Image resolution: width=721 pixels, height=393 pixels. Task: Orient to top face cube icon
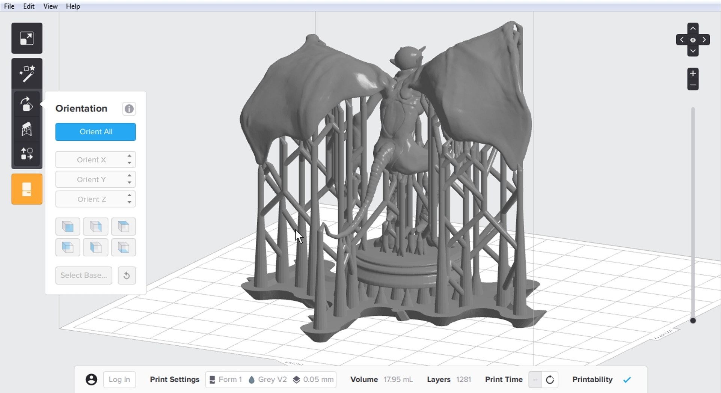(x=124, y=226)
